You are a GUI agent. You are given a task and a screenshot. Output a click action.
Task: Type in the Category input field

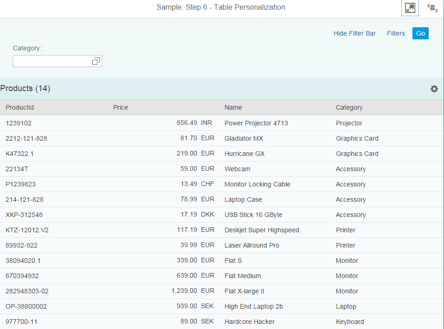(x=52, y=61)
